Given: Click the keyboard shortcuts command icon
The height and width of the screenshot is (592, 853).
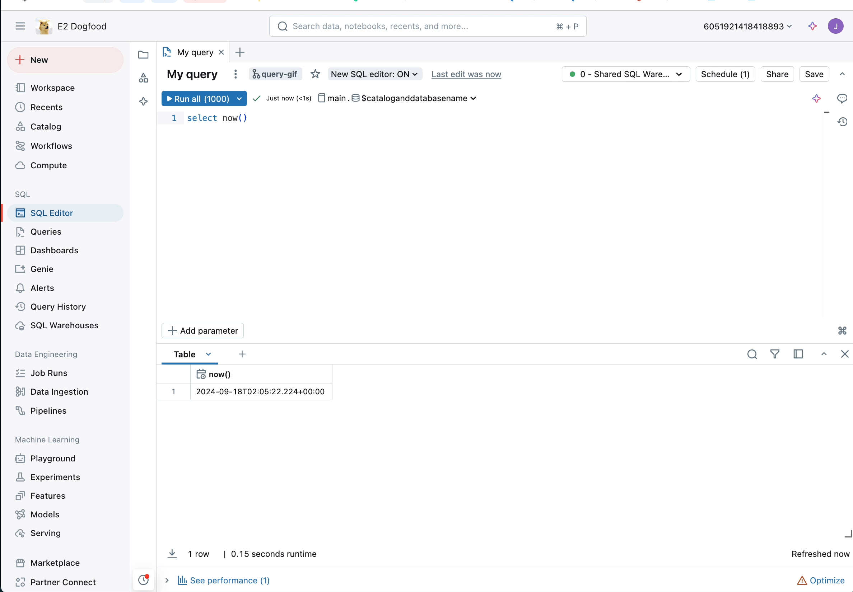Looking at the screenshot, I should pos(842,330).
